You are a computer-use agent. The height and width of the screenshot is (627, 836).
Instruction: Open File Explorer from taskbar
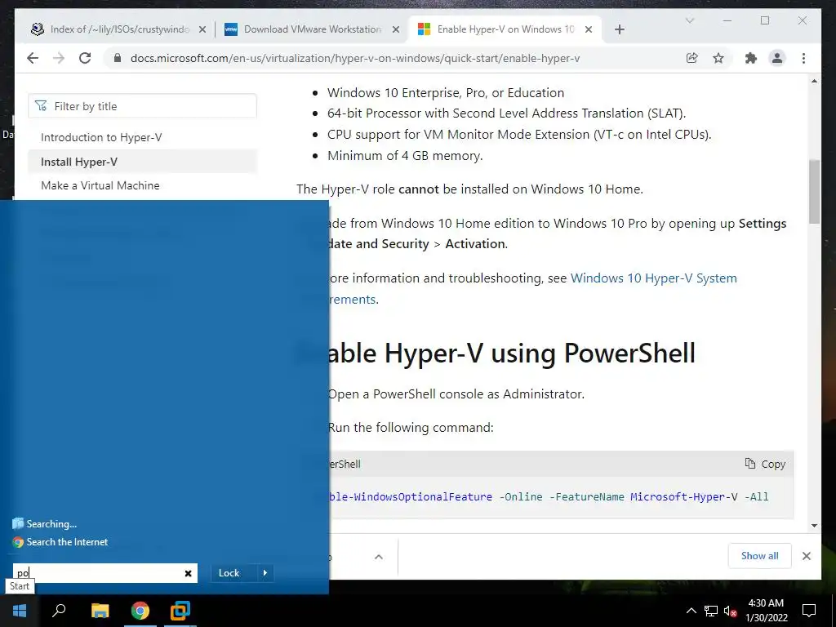pyautogui.click(x=100, y=610)
